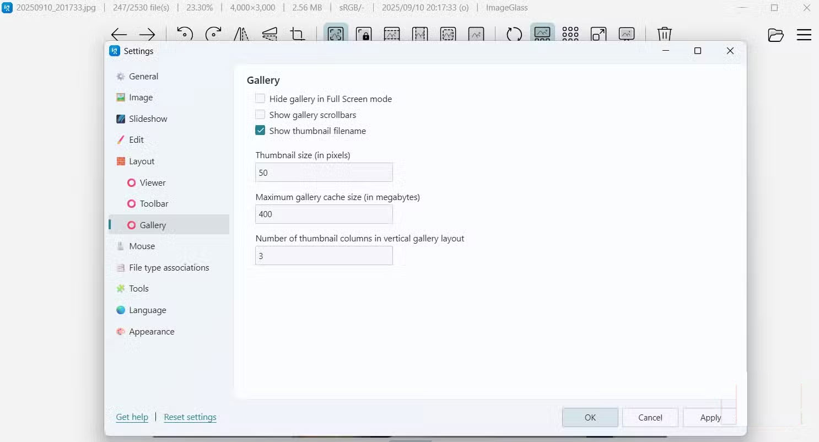This screenshot has height=442, width=819.
Task: Refresh the current image
Action: click(x=514, y=34)
